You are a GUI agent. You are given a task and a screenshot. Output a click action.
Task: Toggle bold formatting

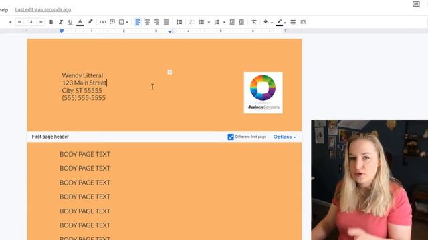[51, 22]
